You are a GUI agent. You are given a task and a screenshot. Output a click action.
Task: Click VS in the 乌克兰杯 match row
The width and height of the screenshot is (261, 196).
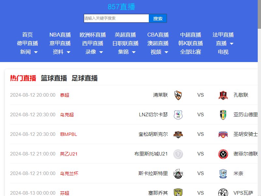[x=200, y=173]
